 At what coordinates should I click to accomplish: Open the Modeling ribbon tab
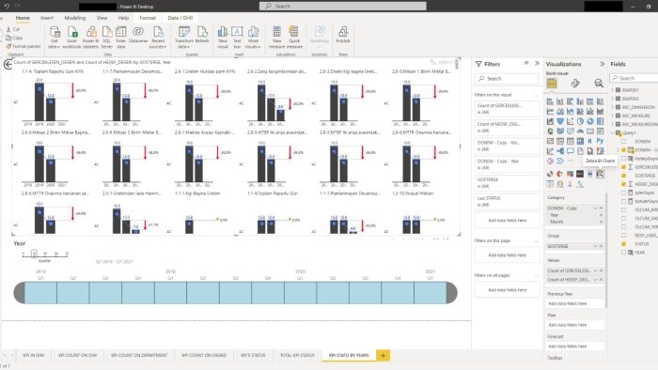[74, 18]
